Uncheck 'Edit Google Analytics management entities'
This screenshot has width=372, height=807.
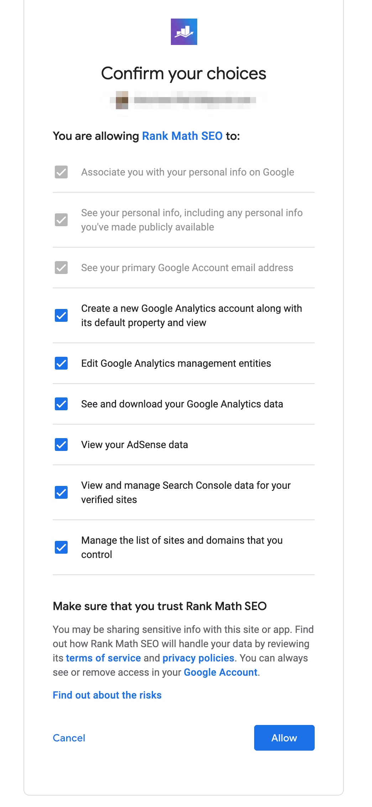pos(61,363)
